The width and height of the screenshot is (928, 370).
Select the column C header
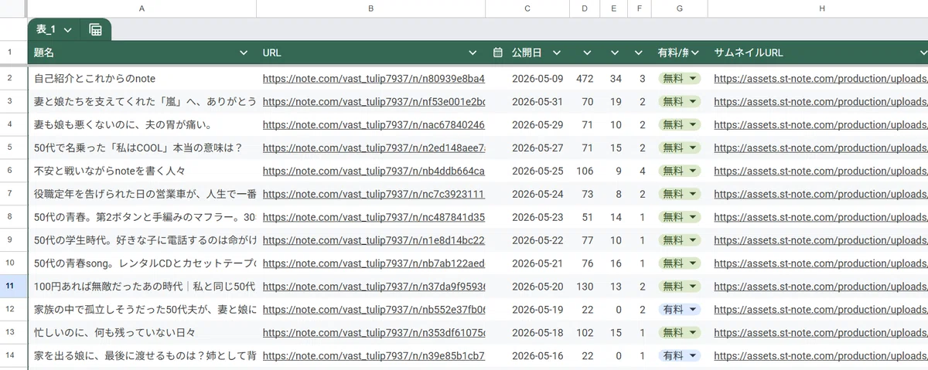(x=527, y=8)
